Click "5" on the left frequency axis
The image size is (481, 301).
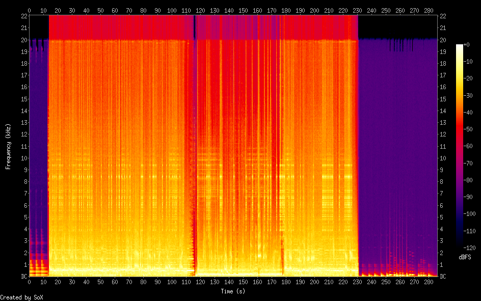(x=26, y=217)
